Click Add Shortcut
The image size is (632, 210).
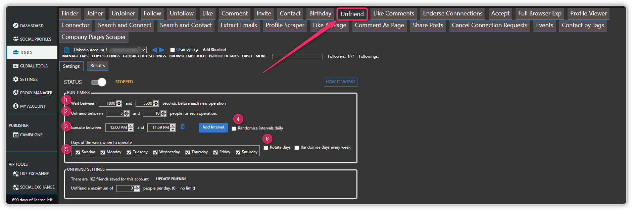coord(214,50)
